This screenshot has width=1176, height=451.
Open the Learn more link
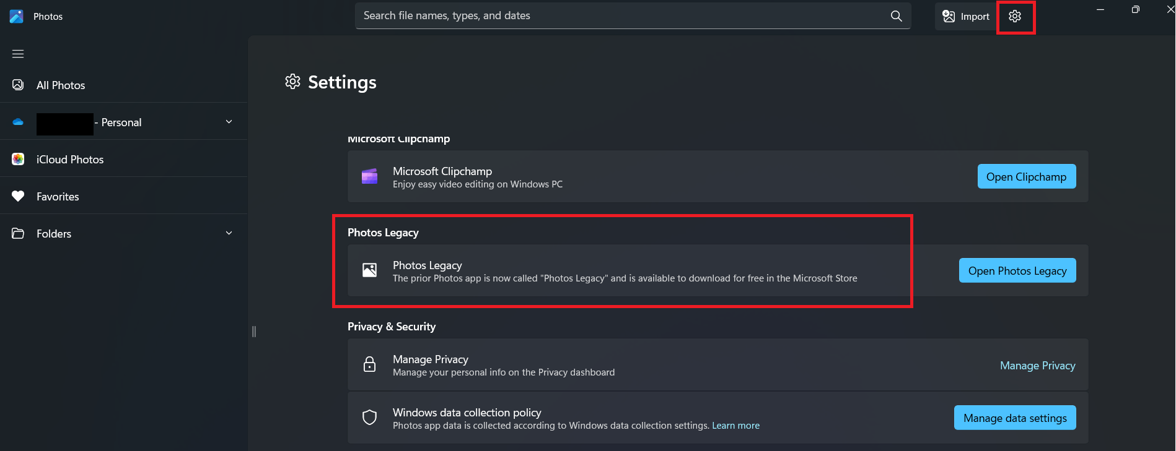click(735, 426)
